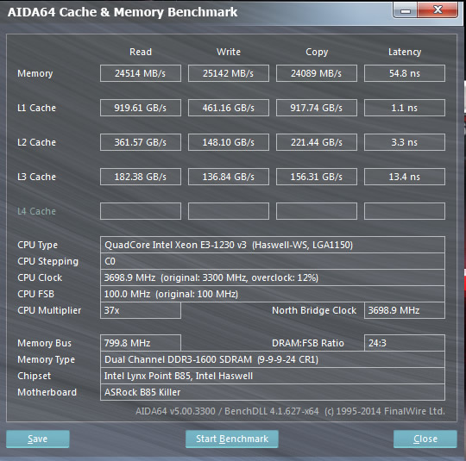Screen dimensions: 466x461
Task: Select DRAM:FSB Ratio value 24:3
Action: point(405,343)
